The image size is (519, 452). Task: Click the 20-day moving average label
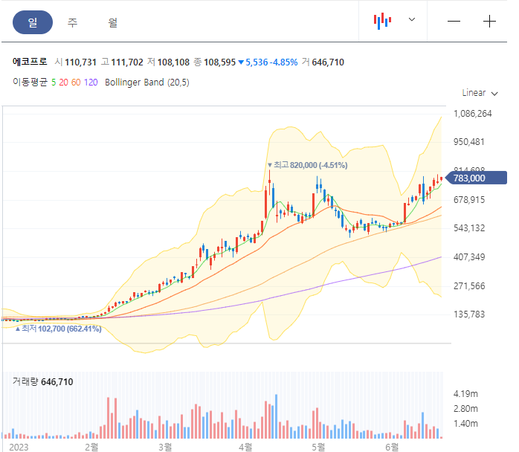pyautogui.click(x=63, y=83)
